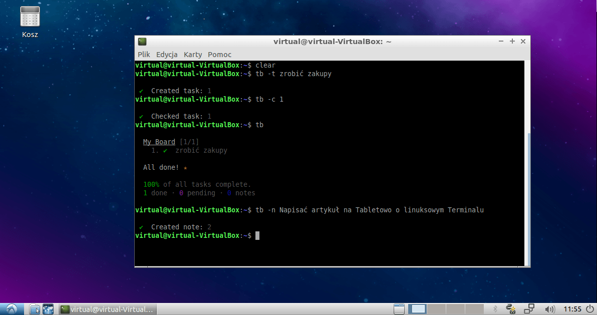Click the 'clear' command text
Screen dimensions: 597x315
coord(265,65)
